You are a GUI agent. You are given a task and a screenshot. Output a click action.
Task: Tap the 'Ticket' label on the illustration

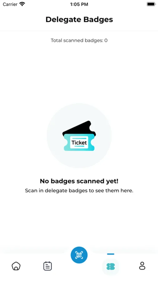point(79,143)
